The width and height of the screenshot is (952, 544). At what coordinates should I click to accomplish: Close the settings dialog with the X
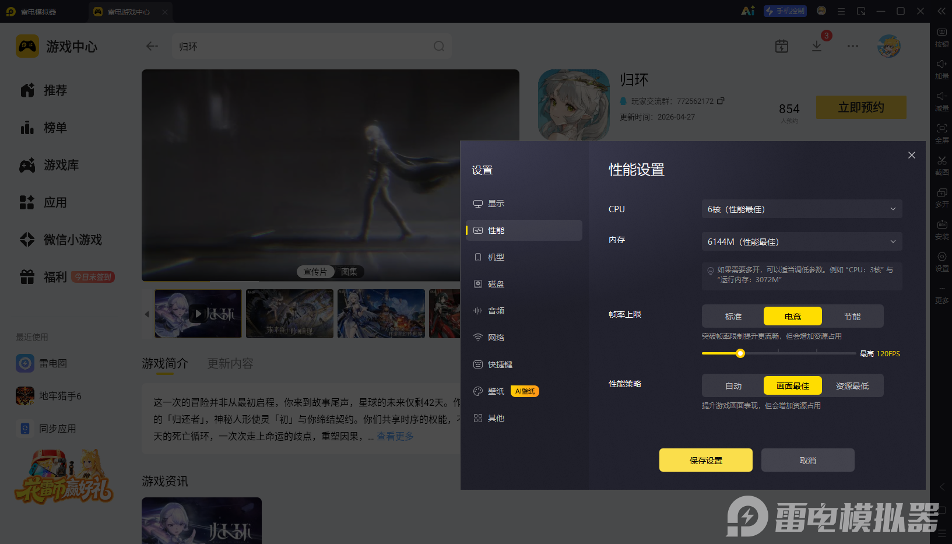coord(912,155)
